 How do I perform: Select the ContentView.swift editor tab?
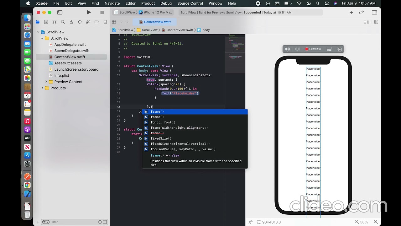coord(155,22)
